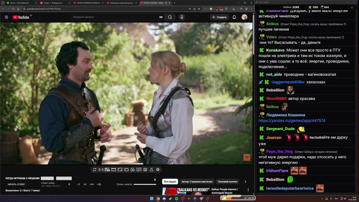359x202 pixels.
Task: Open a new Chrome tab
Action: pyautogui.click(x=174, y=3)
